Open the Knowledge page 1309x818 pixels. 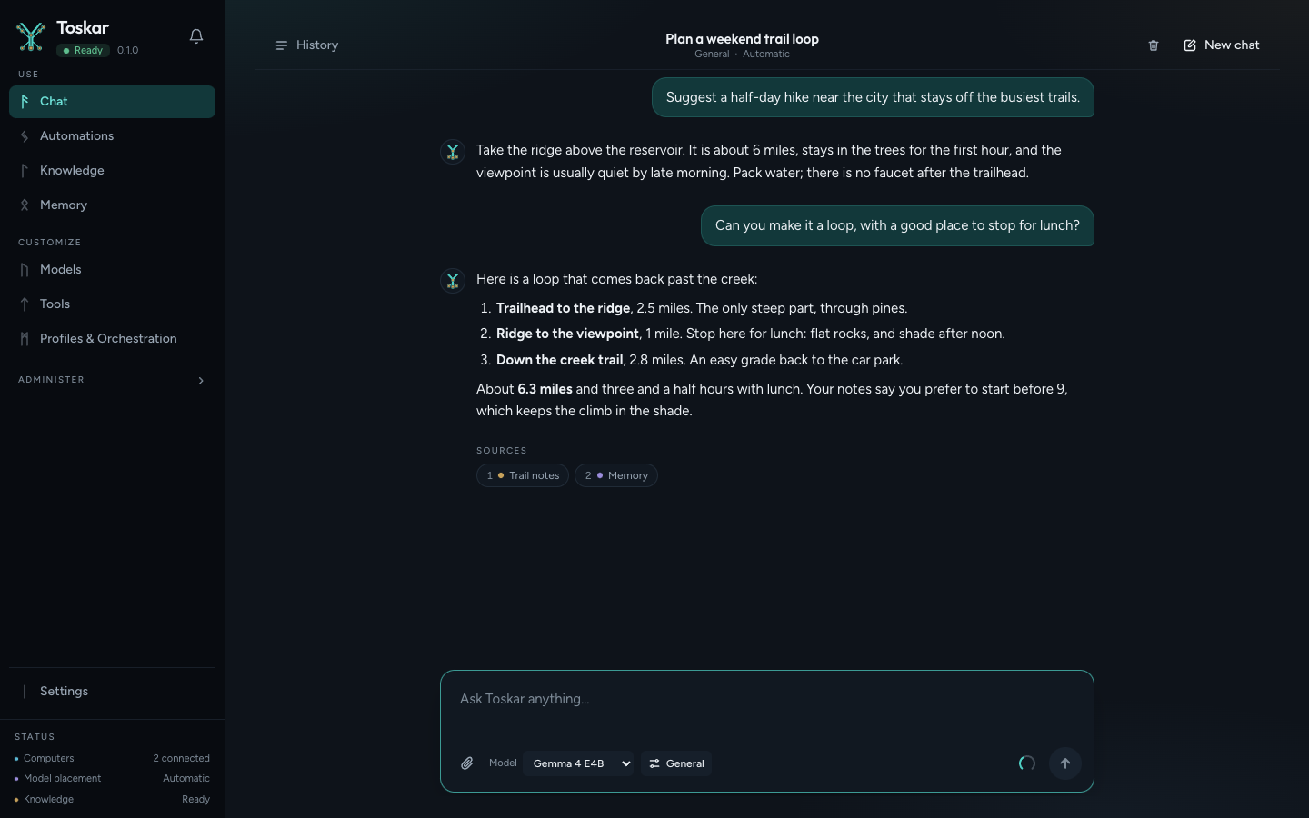(x=112, y=171)
